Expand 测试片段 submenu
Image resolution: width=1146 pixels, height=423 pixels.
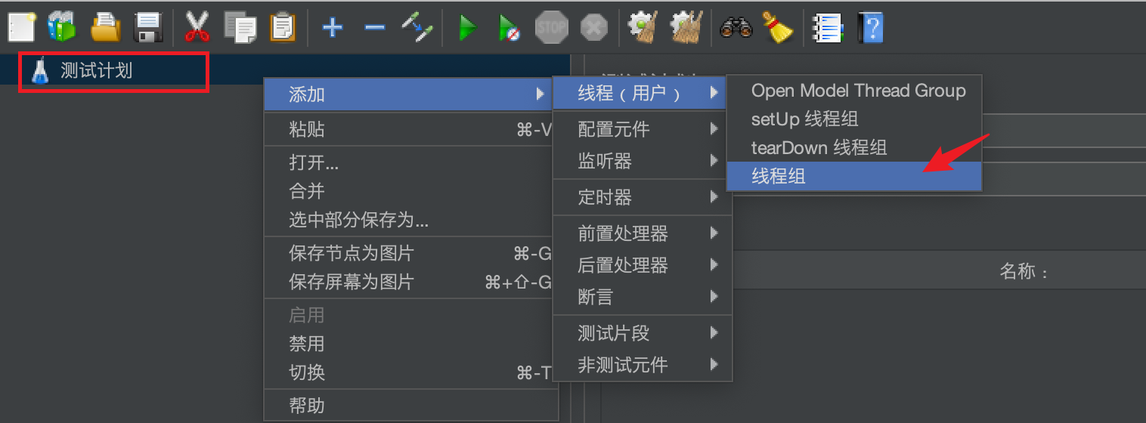pyautogui.click(x=643, y=333)
